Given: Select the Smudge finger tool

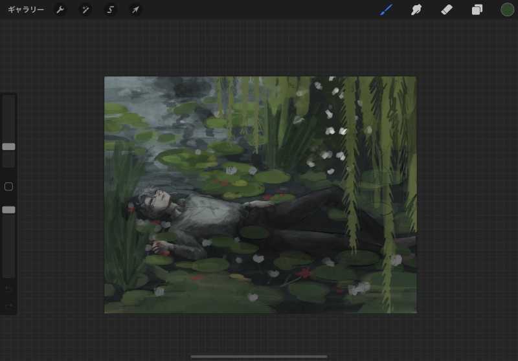Looking at the screenshot, I should (x=416, y=10).
